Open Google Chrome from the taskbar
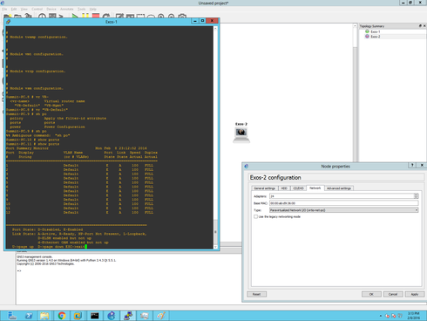 (62, 316)
